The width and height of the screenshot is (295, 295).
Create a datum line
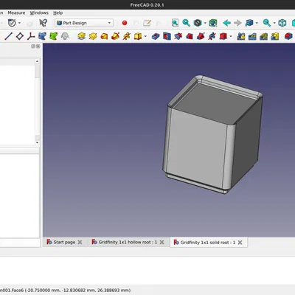click(x=8, y=36)
